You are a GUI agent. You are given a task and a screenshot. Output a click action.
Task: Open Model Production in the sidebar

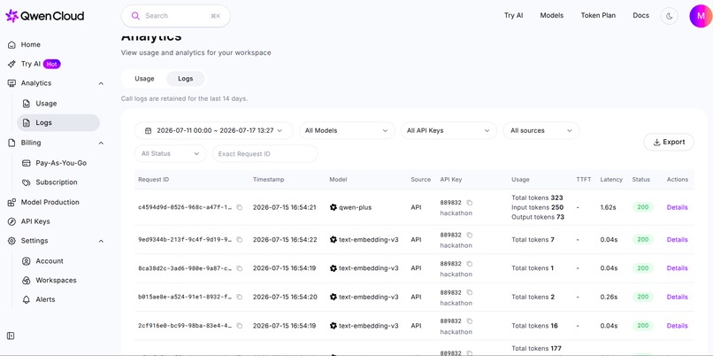(x=50, y=202)
